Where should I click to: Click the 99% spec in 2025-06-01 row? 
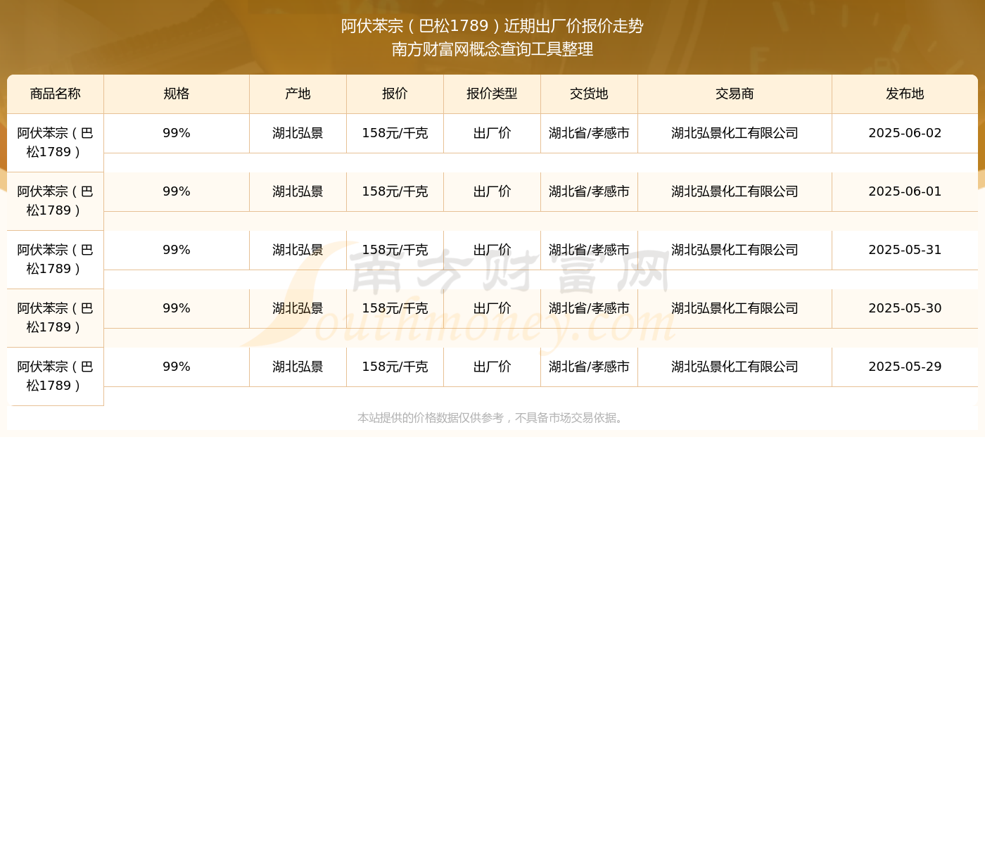click(x=177, y=191)
